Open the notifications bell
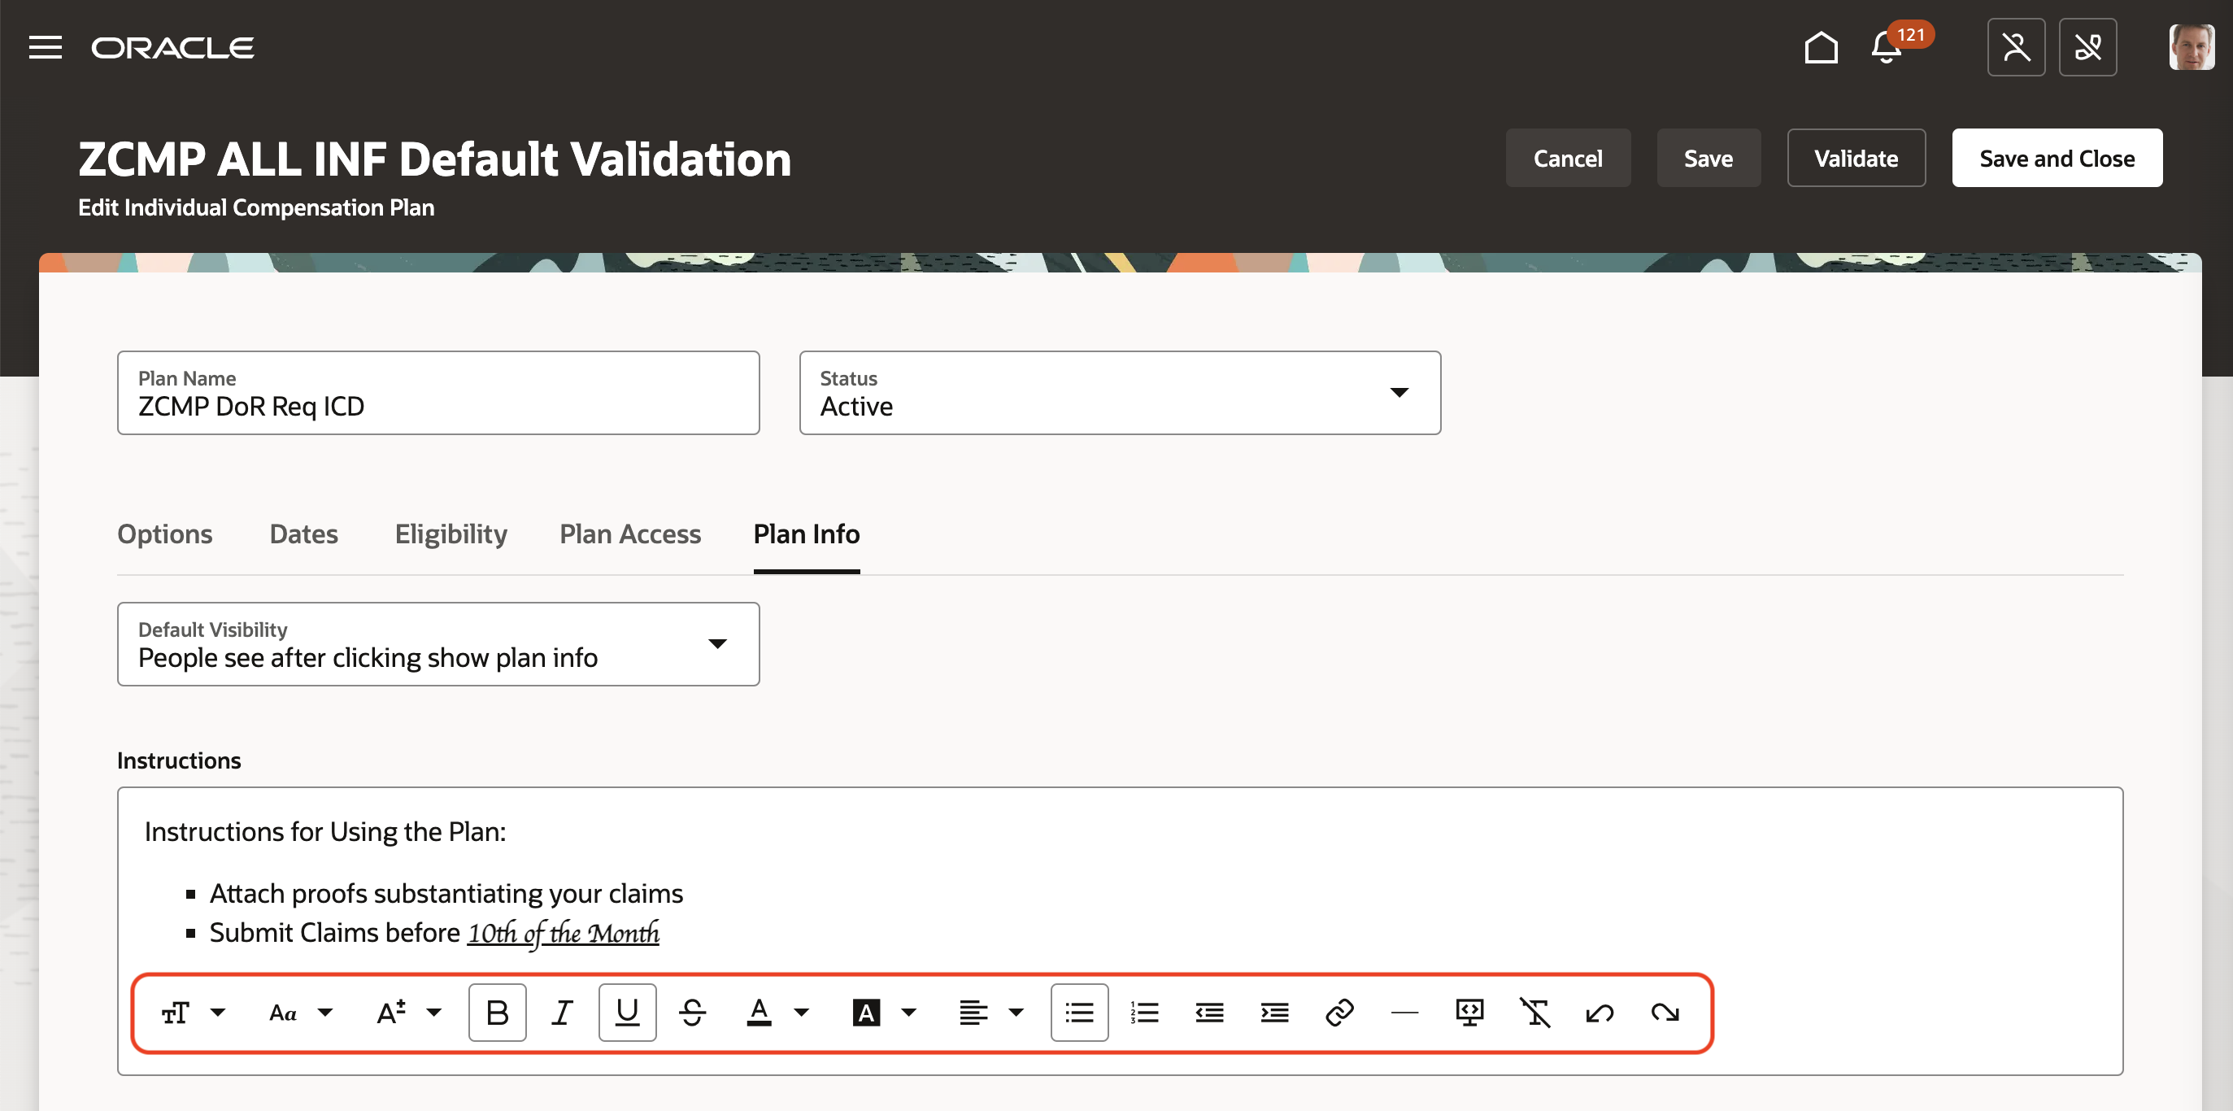 (x=1887, y=48)
